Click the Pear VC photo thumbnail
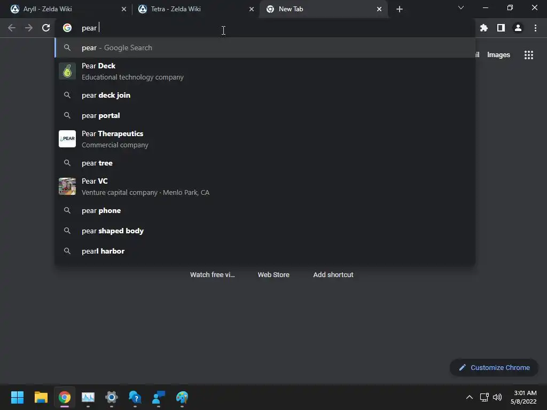The height and width of the screenshot is (410, 547). pos(67,186)
